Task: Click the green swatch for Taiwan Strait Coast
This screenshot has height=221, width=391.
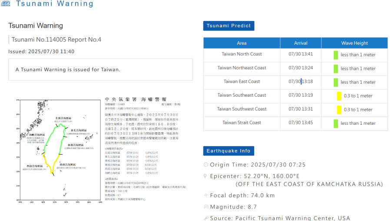Action: coord(335,123)
